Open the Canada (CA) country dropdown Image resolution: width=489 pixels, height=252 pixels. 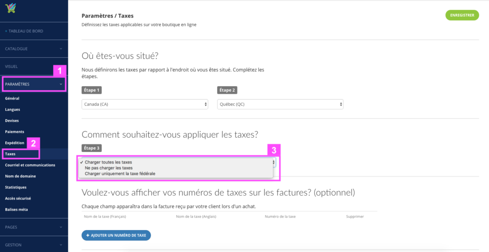(x=145, y=104)
